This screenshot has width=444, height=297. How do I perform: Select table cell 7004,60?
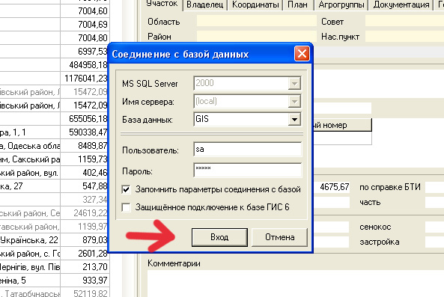pos(85,10)
